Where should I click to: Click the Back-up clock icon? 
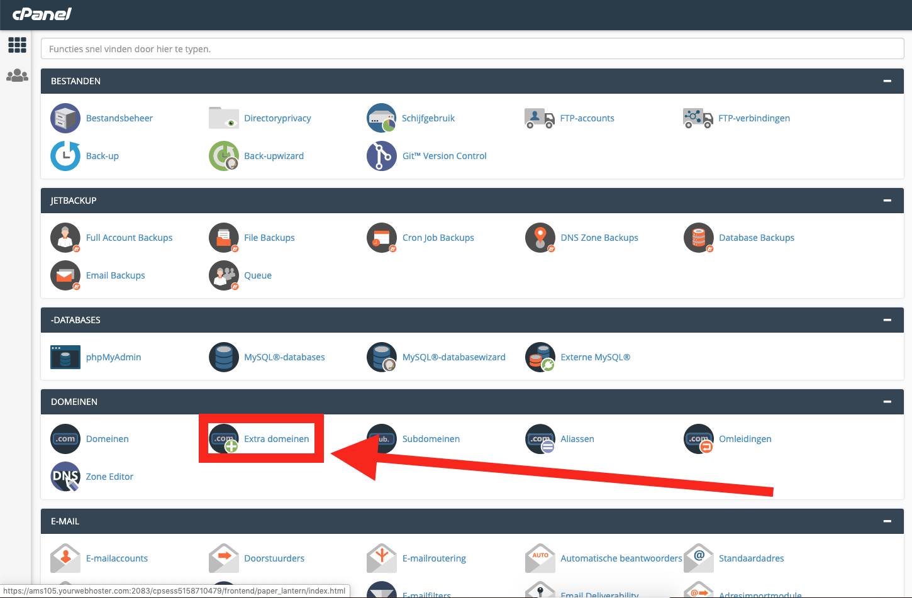pyautogui.click(x=65, y=156)
